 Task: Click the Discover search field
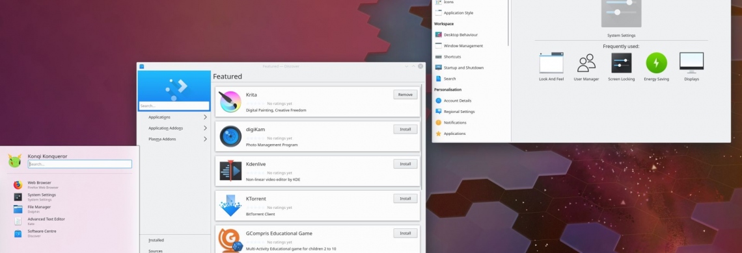(x=174, y=106)
